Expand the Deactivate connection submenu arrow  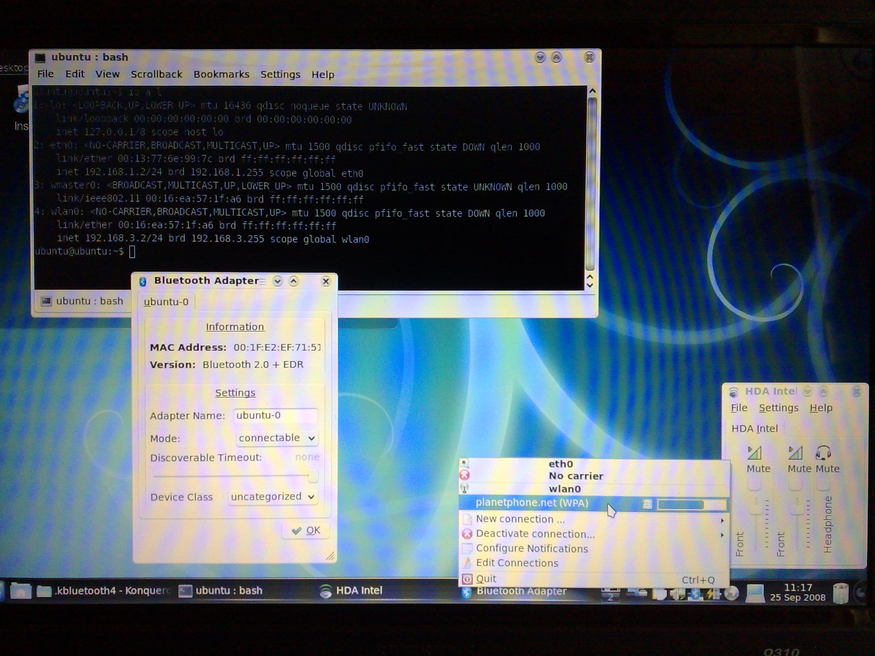click(x=722, y=535)
